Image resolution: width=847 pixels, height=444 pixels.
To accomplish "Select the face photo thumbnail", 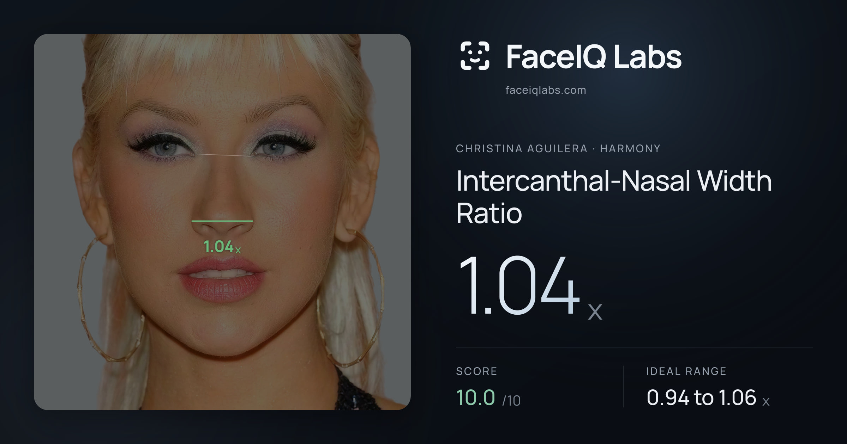I will (x=222, y=222).
